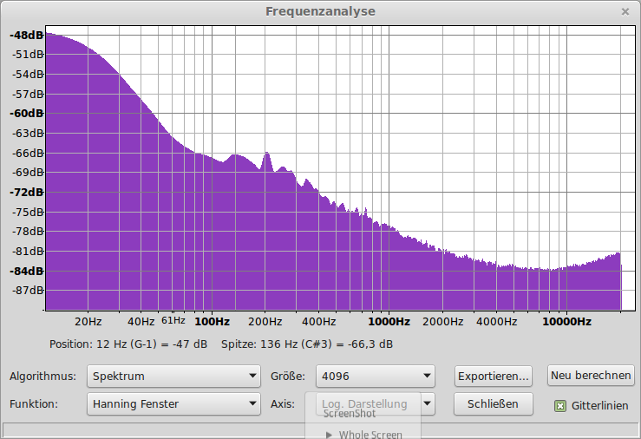This screenshot has width=641, height=439.
Task: Click the ScreenShot menu header
Action: [350, 414]
